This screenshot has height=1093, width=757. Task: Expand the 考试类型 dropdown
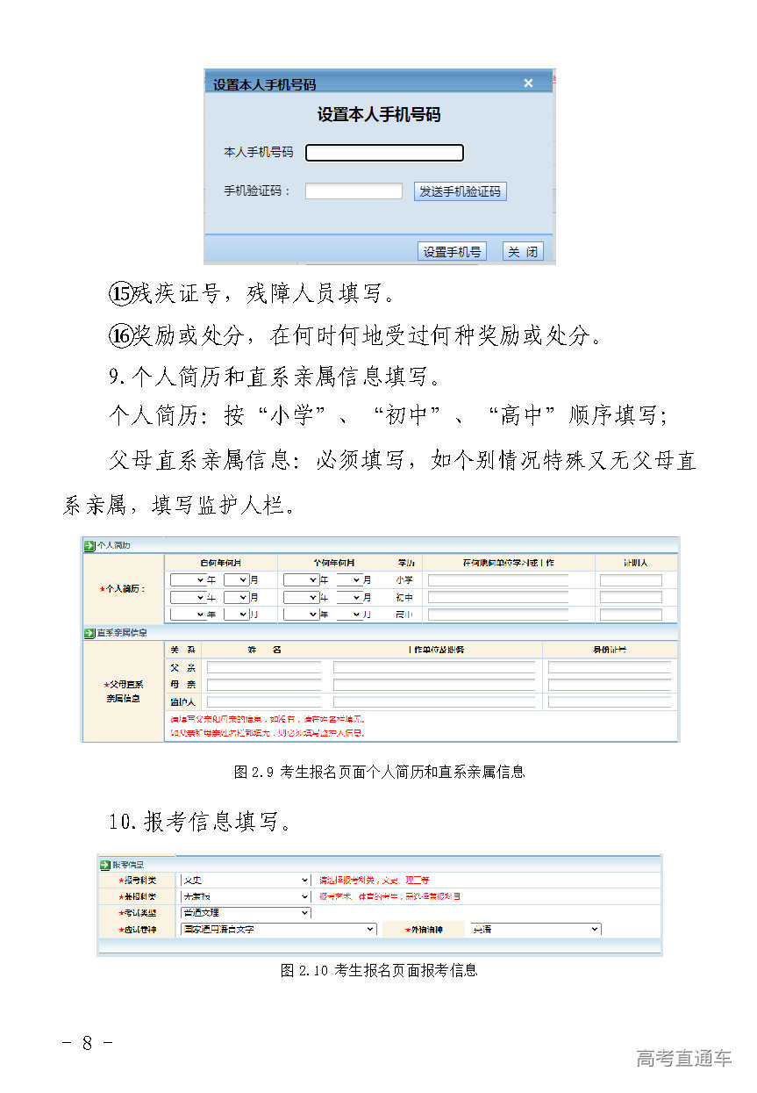tap(245, 913)
